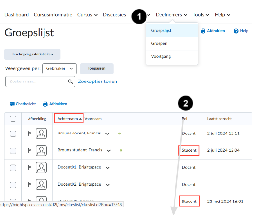
Task: Click the printer icon next to Help
Action: 203,31
